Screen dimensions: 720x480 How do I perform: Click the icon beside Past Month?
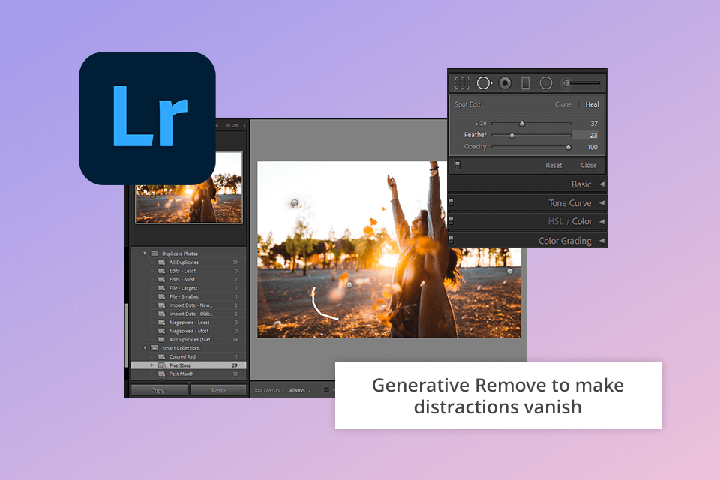[x=162, y=374]
